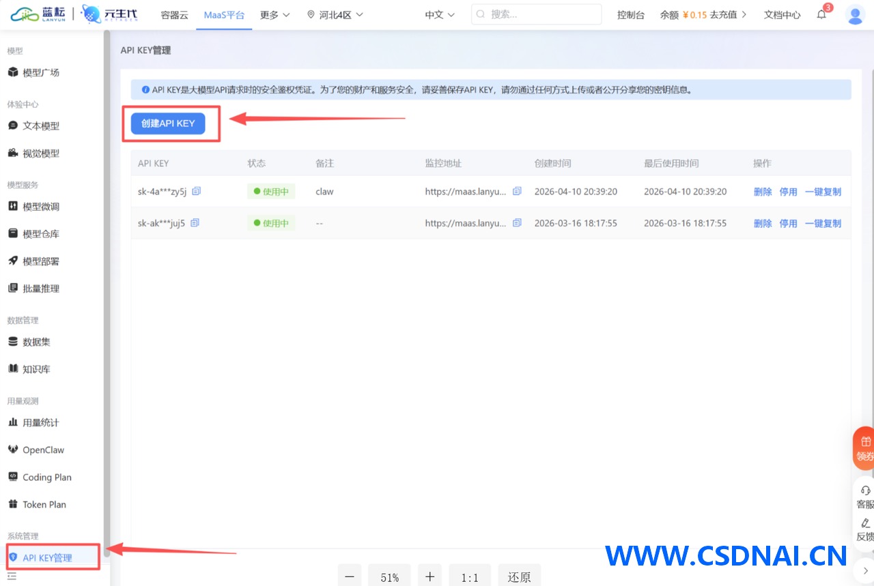Open 模型仓库 in the sidebar
The width and height of the screenshot is (874, 586).
(41, 234)
